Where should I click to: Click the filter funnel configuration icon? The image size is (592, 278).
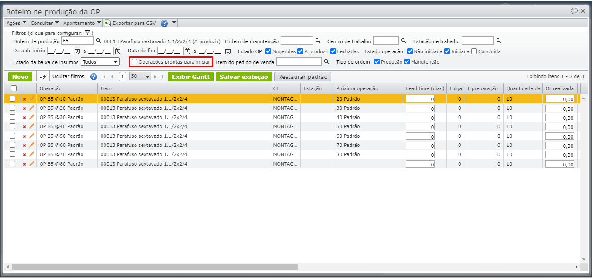87,33
